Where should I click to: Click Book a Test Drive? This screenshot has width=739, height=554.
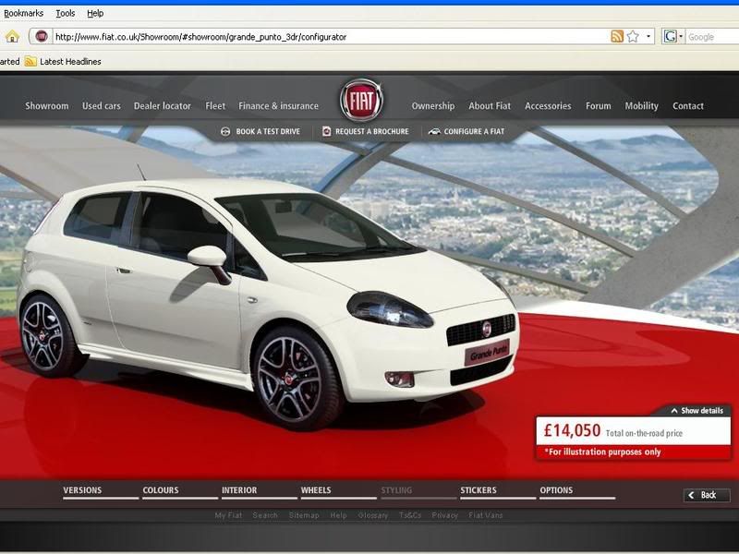pos(268,131)
